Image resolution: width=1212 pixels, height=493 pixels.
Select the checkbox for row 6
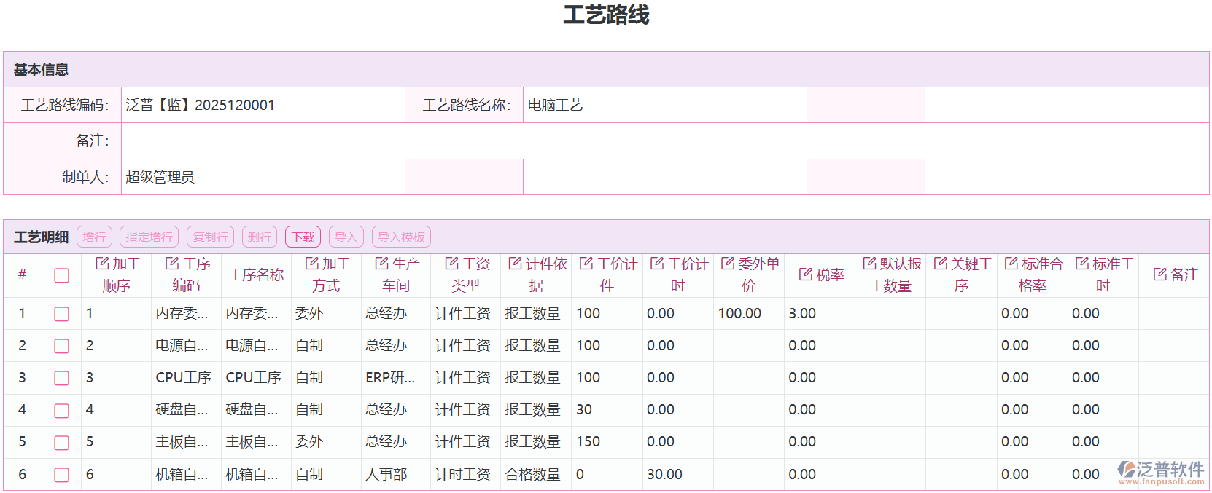62,475
